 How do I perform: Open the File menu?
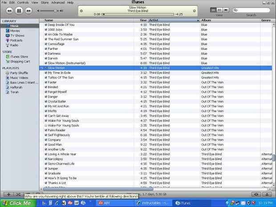pyautogui.click(x=4, y=3)
